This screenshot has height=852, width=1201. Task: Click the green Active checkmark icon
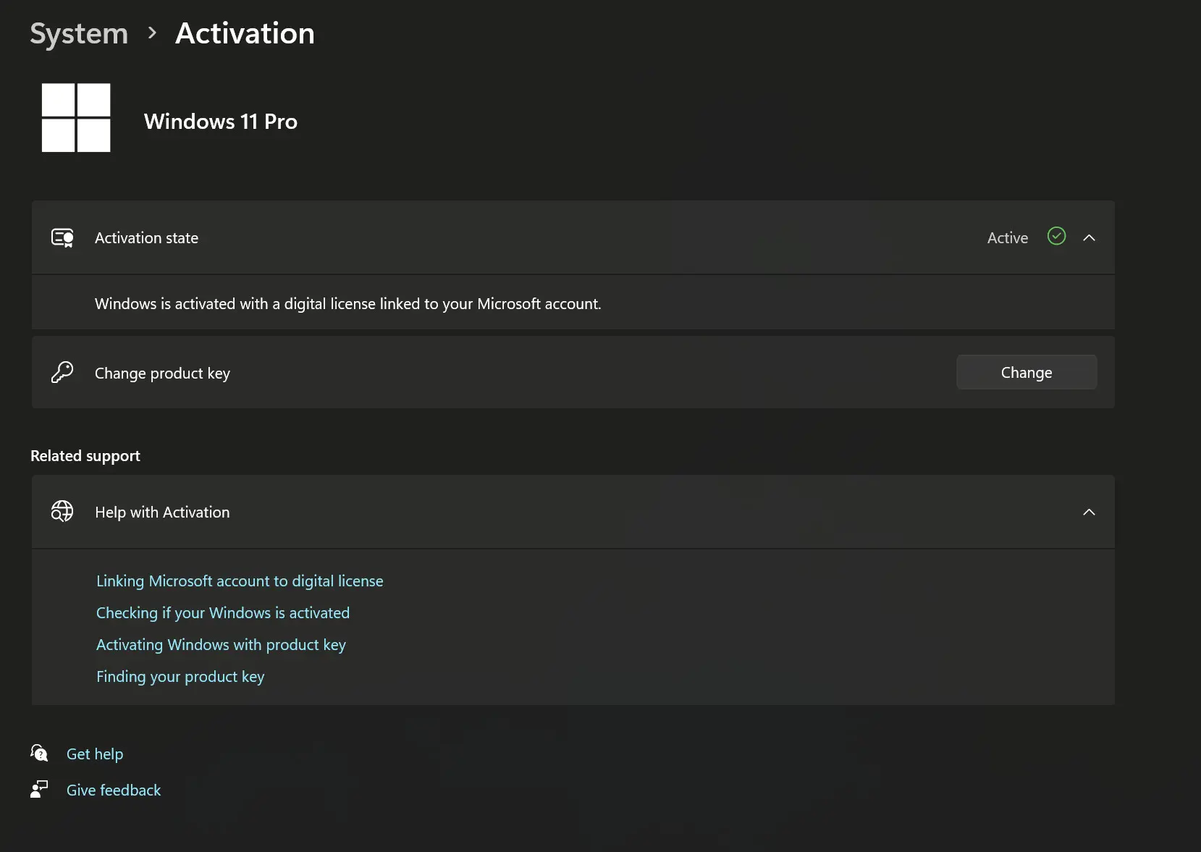pyautogui.click(x=1056, y=236)
